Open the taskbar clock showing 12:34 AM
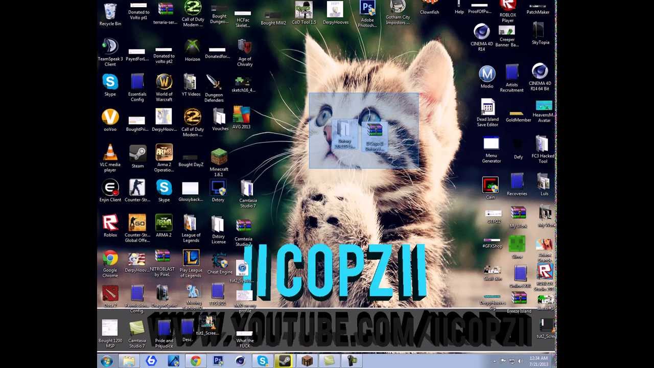This screenshot has width=654, height=368. coord(539,361)
